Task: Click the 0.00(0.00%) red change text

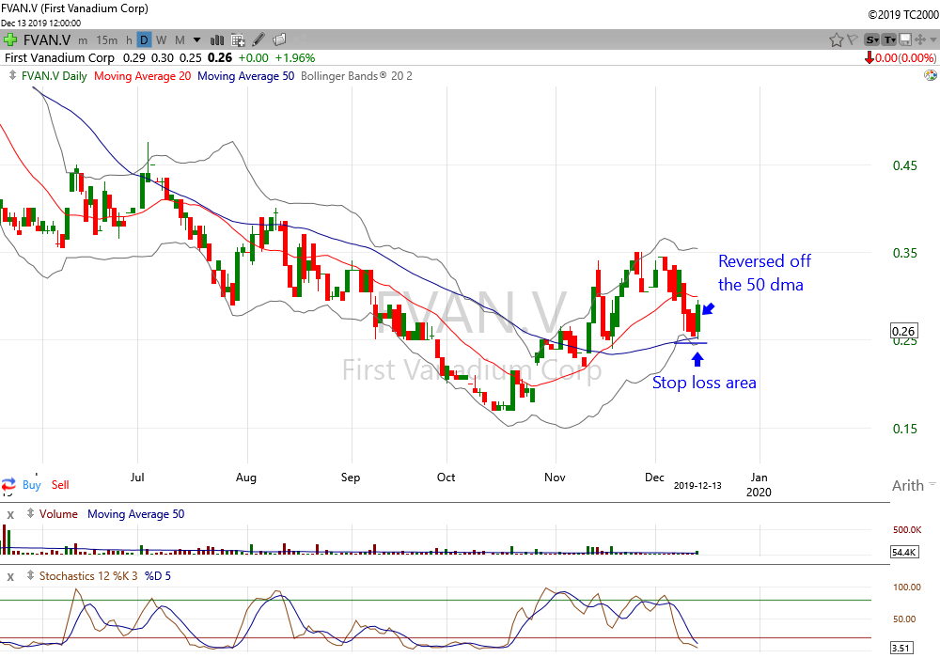Action: (x=905, y=58)
